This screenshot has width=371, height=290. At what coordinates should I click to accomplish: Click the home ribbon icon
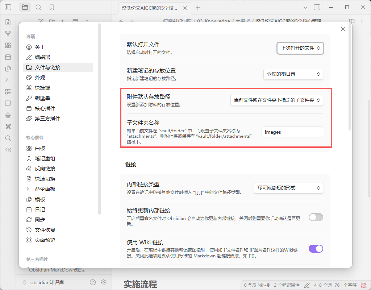[x=8, y=115]
